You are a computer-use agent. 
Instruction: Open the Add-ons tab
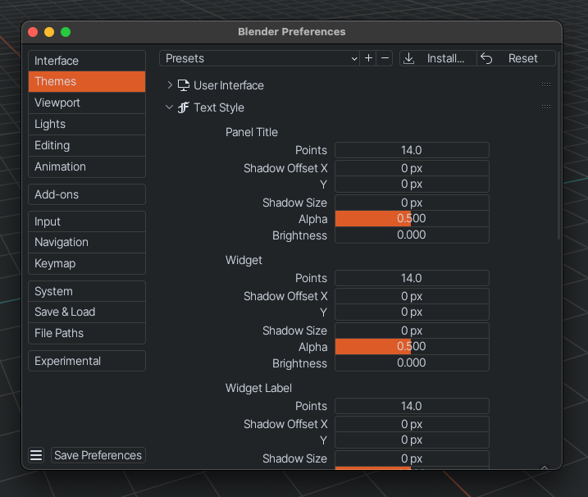tap(87, 194)
